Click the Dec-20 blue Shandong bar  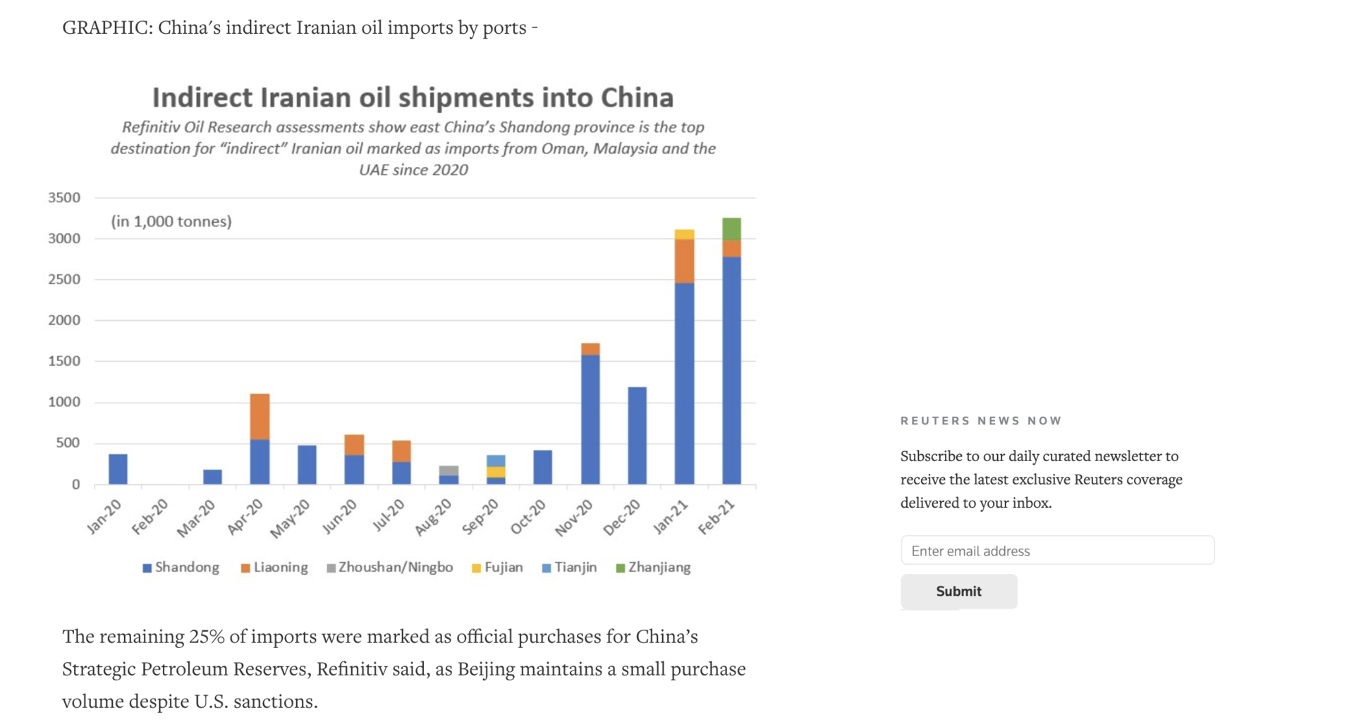coord(637,436)
